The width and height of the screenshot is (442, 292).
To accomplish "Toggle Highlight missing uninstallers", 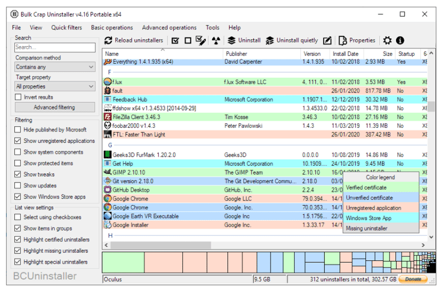I will tap(17, 251).
